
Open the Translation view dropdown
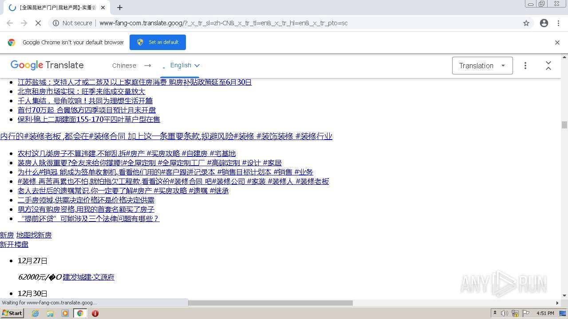point(482,66)
